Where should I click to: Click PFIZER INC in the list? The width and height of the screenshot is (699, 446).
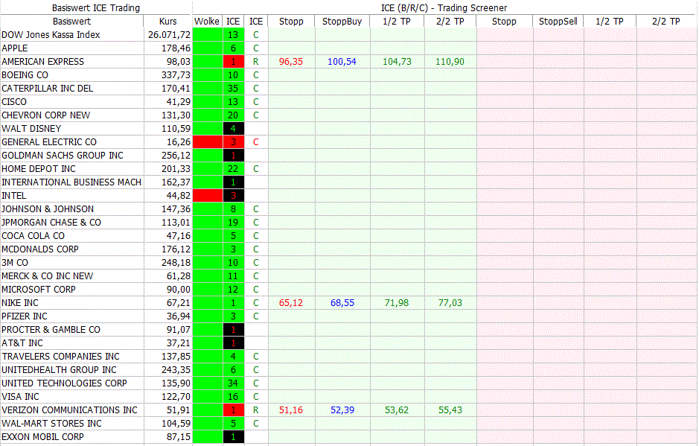pyautogui.click(x=25, y=316)
